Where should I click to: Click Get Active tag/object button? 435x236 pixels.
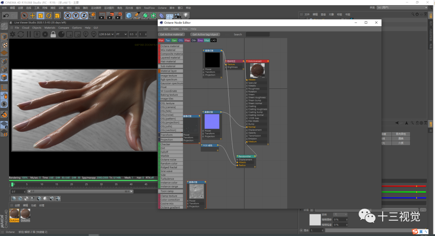(x=205, y=34)
